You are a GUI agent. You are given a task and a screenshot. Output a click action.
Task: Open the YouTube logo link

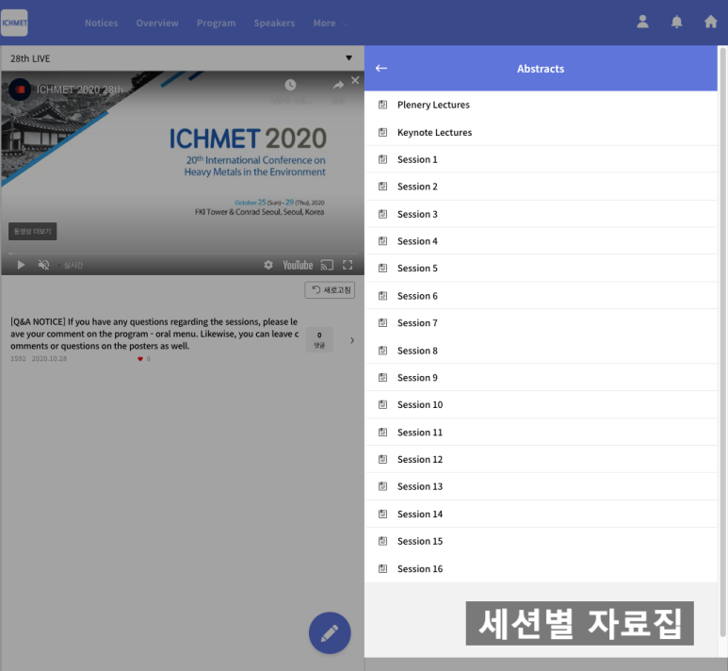point(298,265)
